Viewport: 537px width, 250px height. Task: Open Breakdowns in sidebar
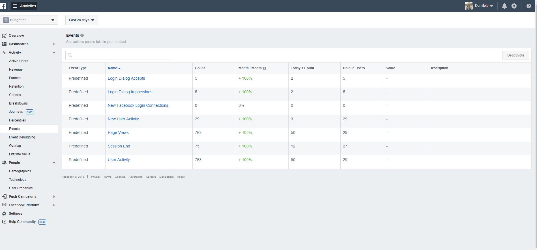tap(18, 103)
